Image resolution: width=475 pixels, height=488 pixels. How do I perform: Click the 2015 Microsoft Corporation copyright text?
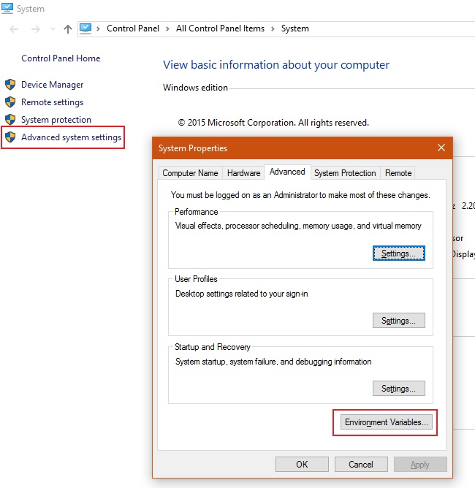point(273,123)
